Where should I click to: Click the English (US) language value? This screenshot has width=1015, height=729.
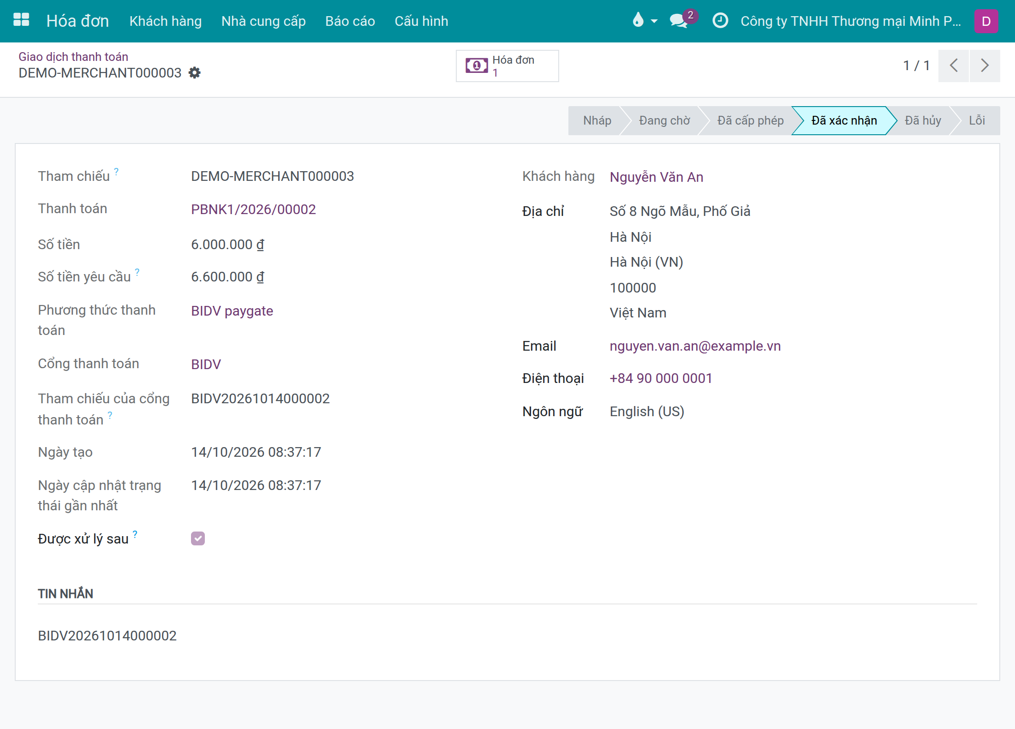[647, 412]
